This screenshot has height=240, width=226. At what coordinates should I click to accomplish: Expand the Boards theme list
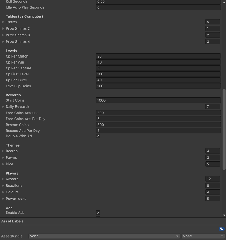[x=3, y=151]
